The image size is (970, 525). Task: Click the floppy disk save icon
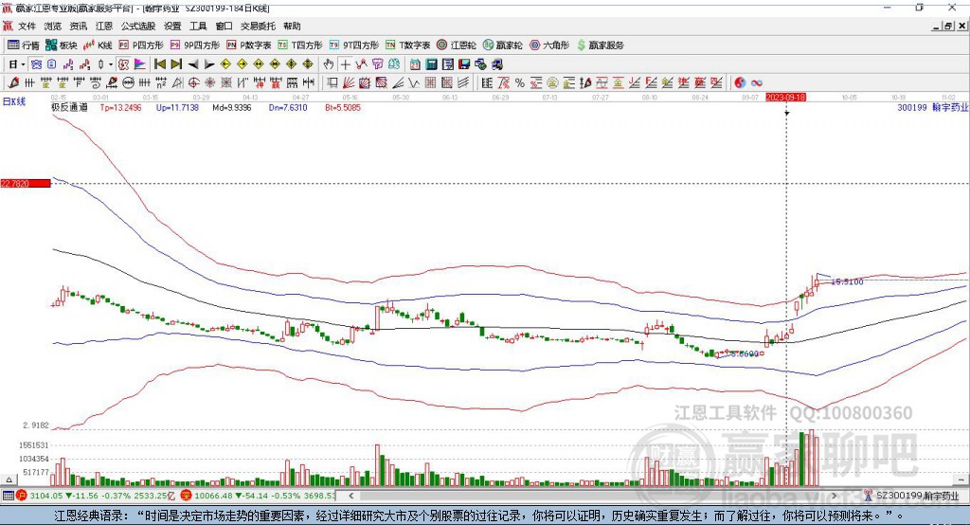coord(464,64)
